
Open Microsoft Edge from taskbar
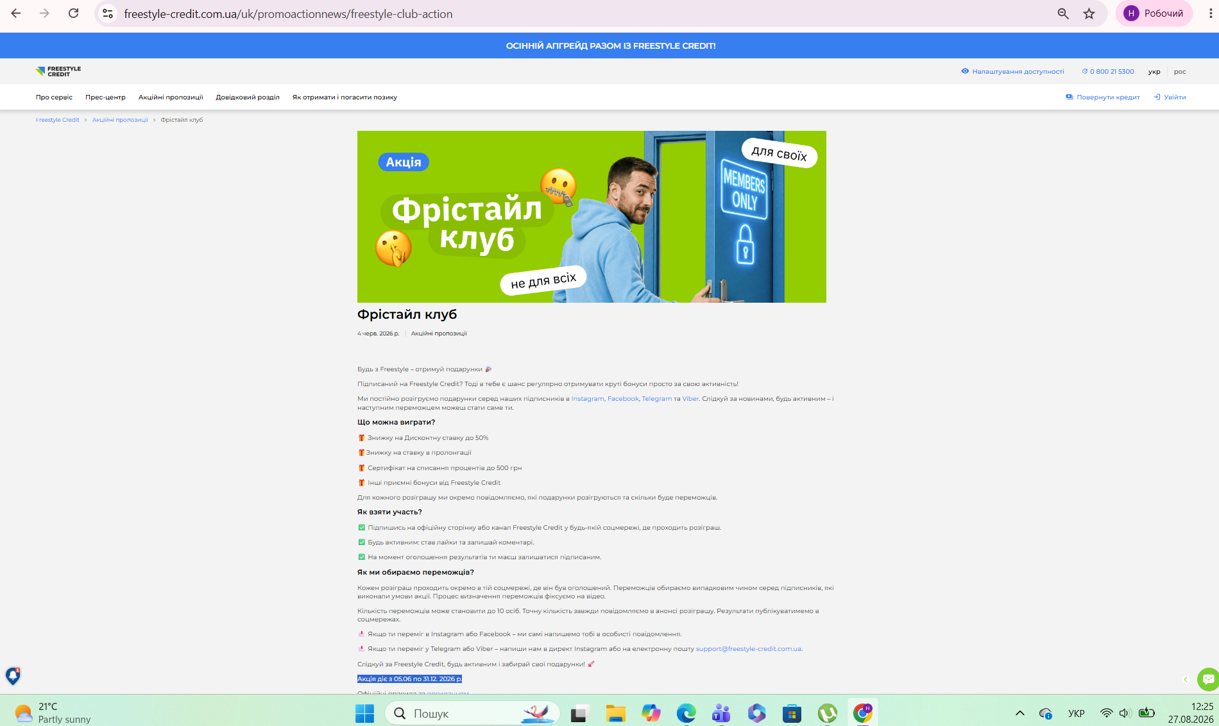[x=686, y=713]
